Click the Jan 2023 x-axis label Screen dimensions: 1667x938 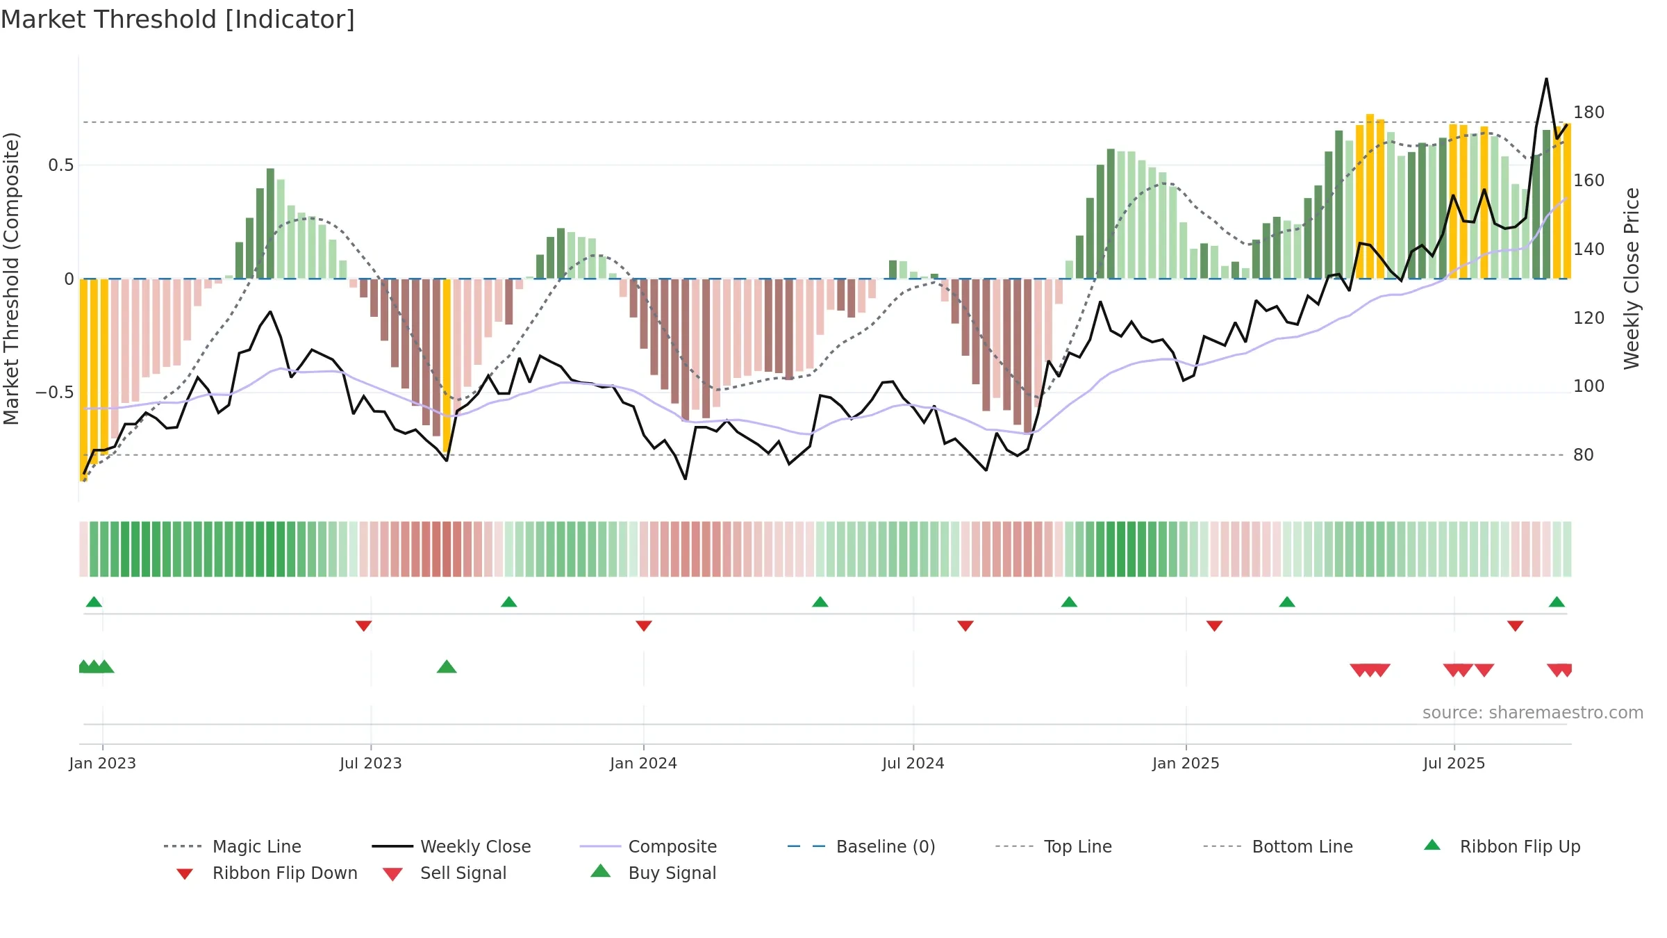point(103,763)
